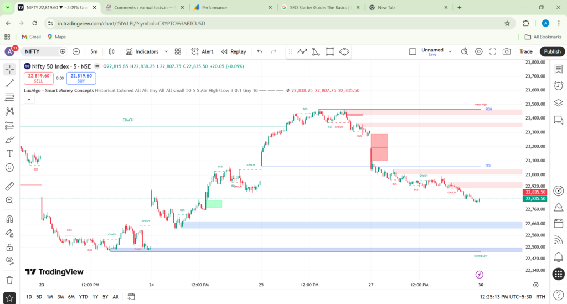The width and height of the screenshot is (567, 304).
Task: Open the candlestick chart style menu
Action: pos(112,51)
